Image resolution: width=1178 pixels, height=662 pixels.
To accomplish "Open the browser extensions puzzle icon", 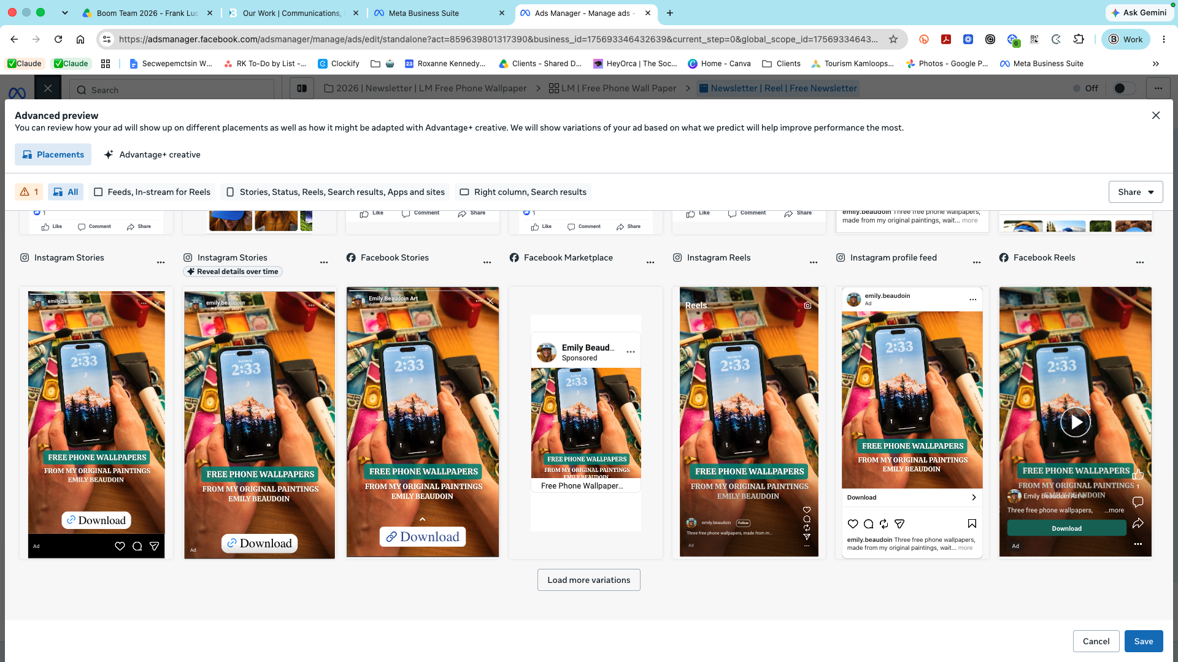I will (1079, 39).
